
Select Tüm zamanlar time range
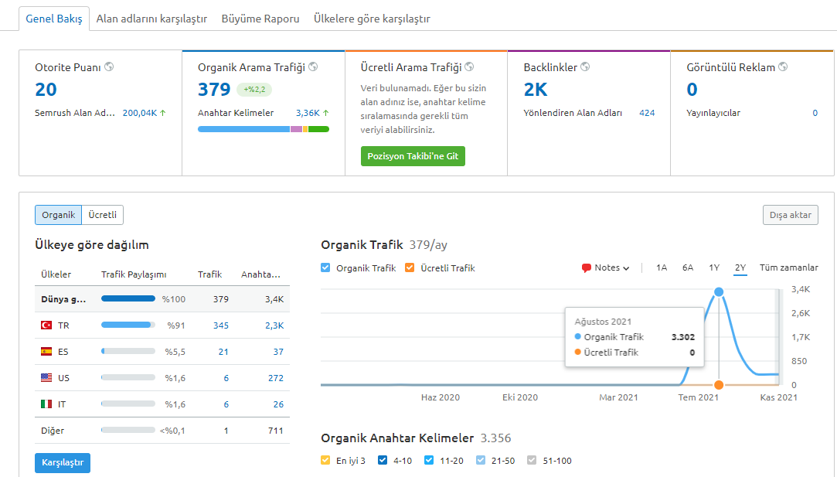point(788,267)
